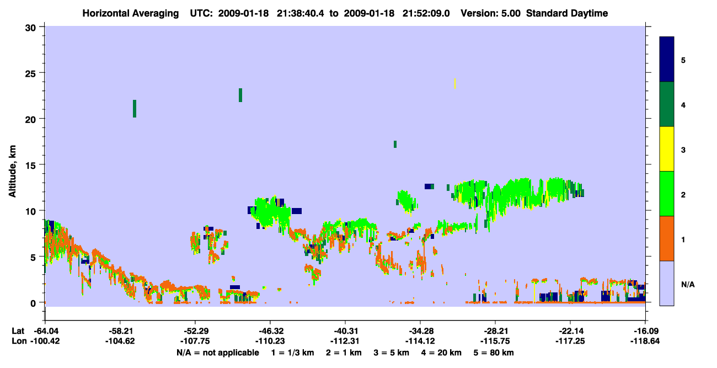Click the altitude tick label 5
Viewport: 717px width, 368px height.
tap(34, 257)
